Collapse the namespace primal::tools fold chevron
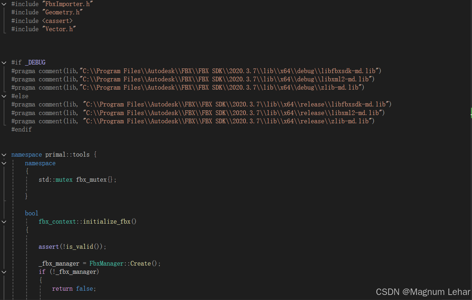Screen dimensions: 472x300 (x=4, y=155)
